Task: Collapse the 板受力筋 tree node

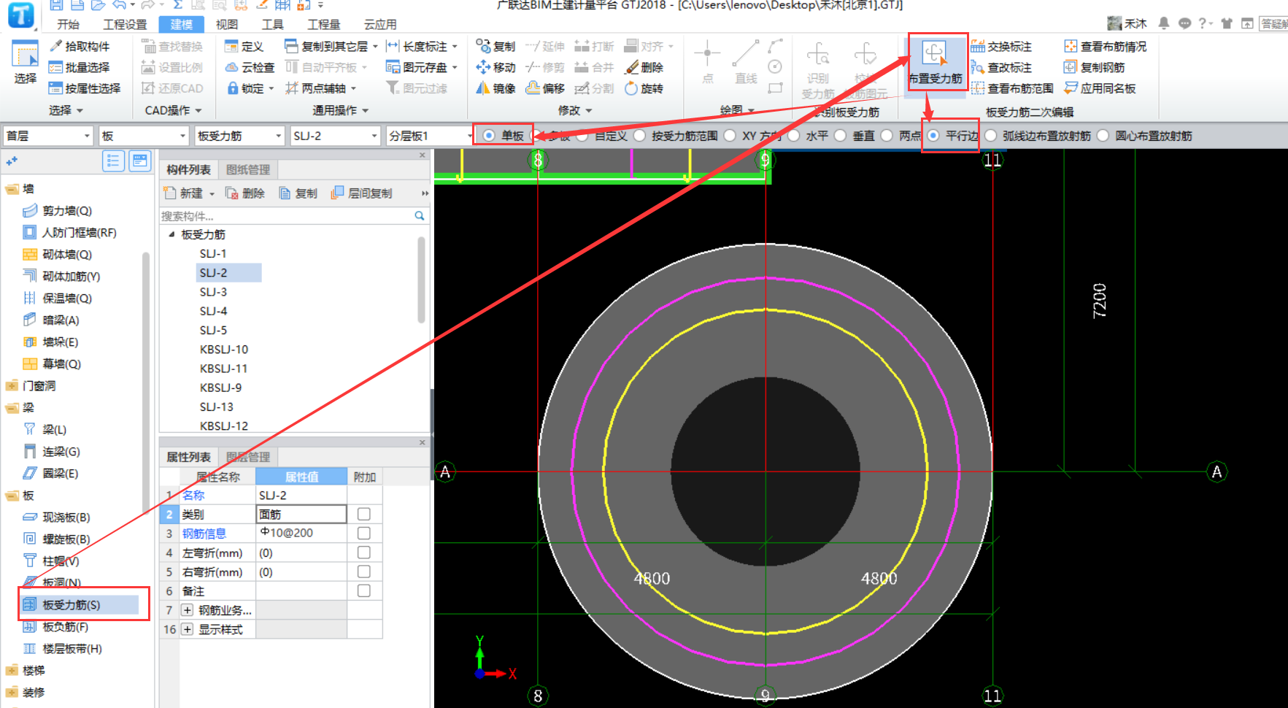Action: (171, 234)
